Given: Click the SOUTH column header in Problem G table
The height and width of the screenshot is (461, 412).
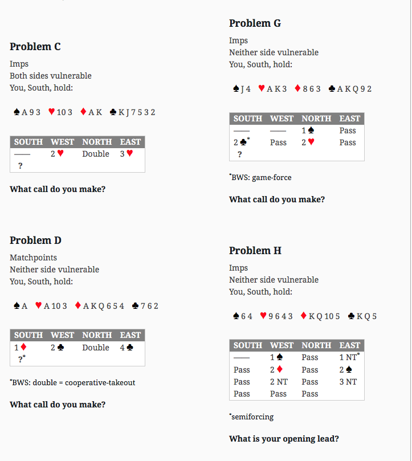Looking at the screenshot, I should click(248, 119).
